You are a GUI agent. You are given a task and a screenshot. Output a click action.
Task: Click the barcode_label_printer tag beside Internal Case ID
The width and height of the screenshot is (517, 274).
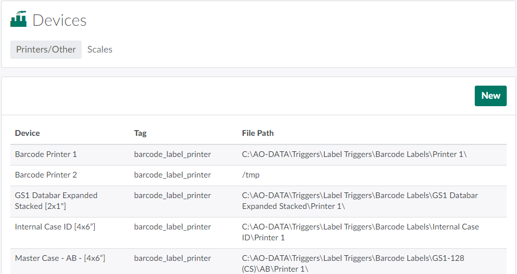point(172,227)
